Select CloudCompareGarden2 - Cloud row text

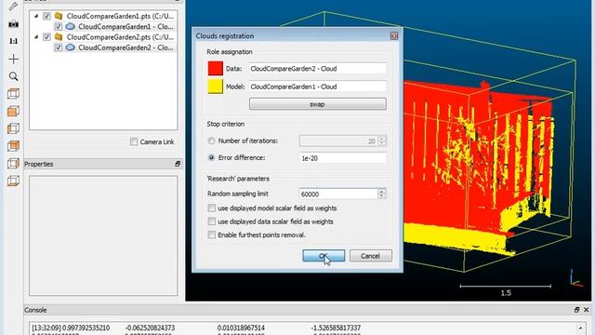[126, 47]
